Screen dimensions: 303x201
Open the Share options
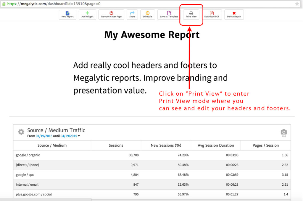coord(132,14)
